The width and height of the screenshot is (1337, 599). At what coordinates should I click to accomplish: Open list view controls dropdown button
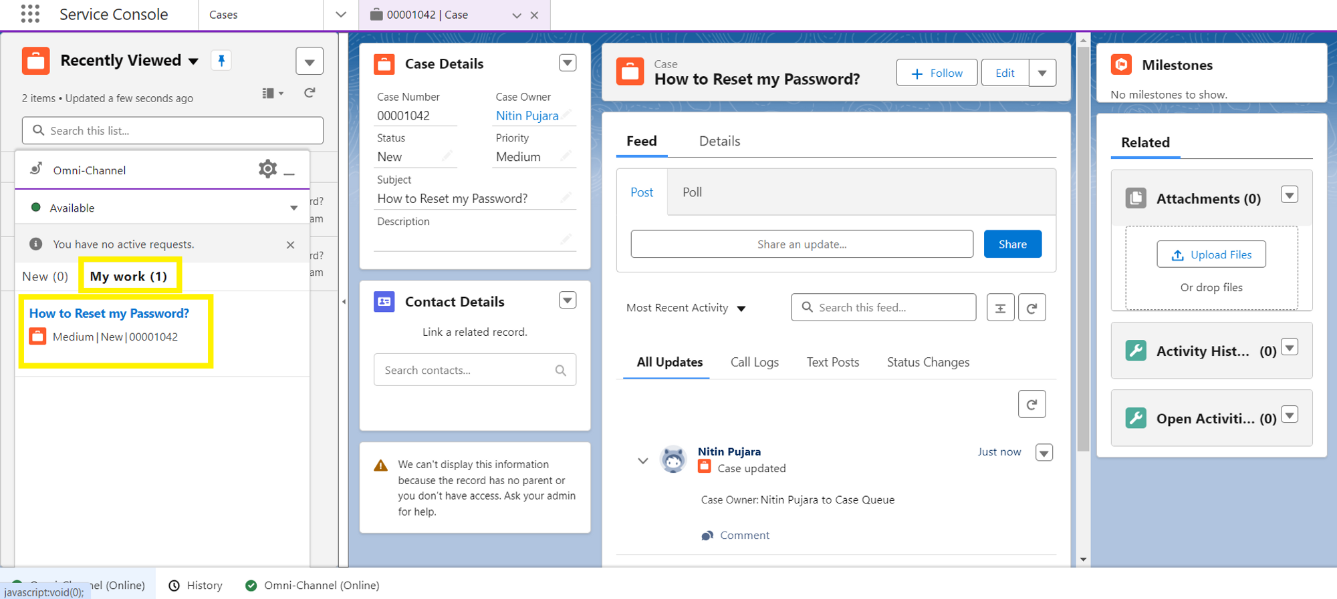click(310, 61)
